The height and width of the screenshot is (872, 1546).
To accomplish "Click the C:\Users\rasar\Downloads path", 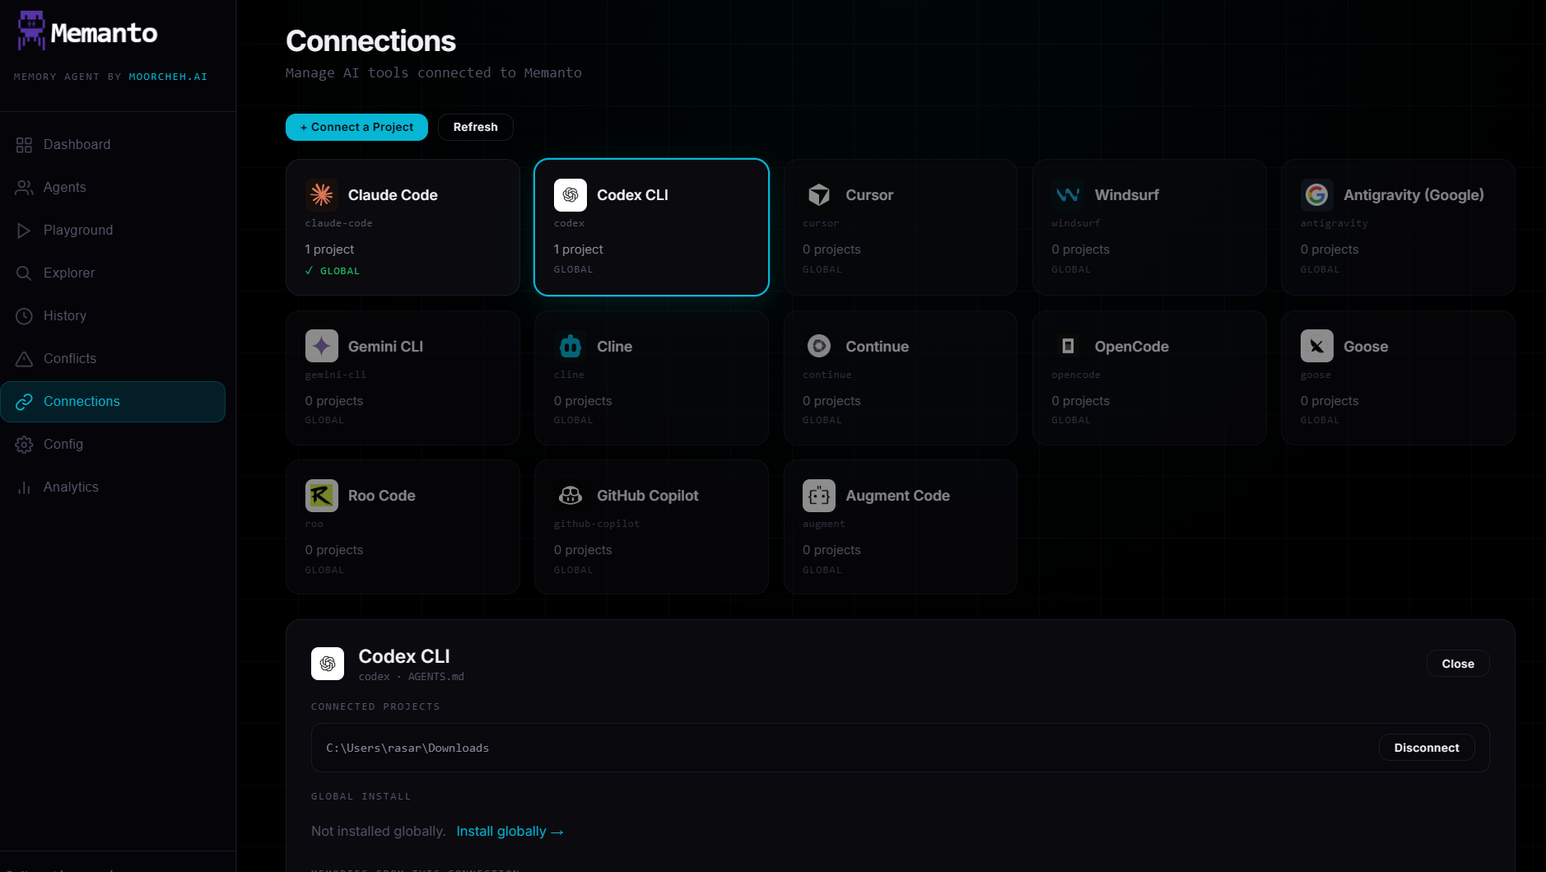I will [x=407, y=748].
